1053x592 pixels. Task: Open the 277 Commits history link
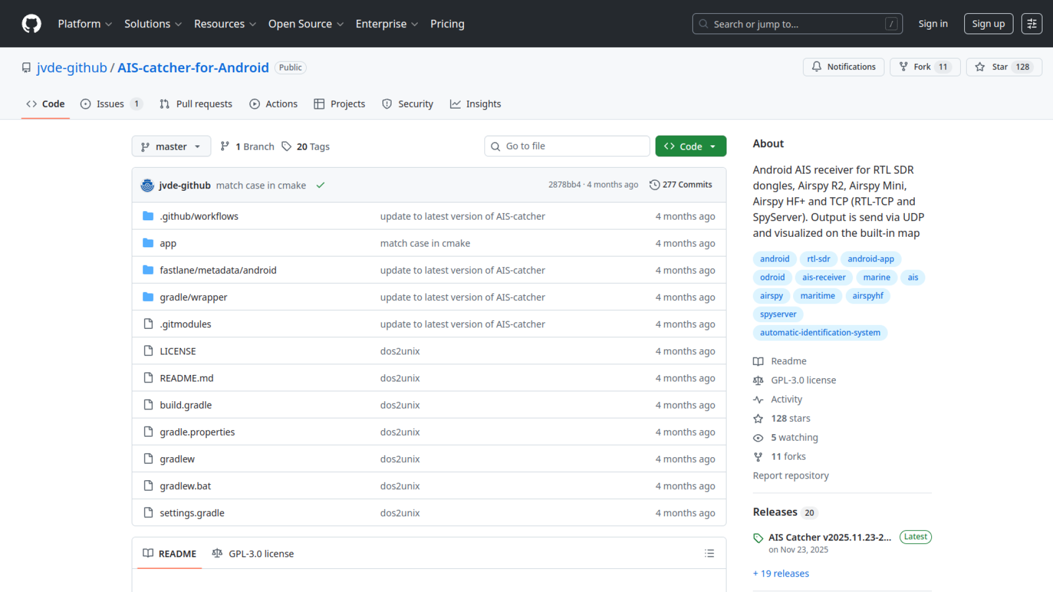click(x=681, y=185)
